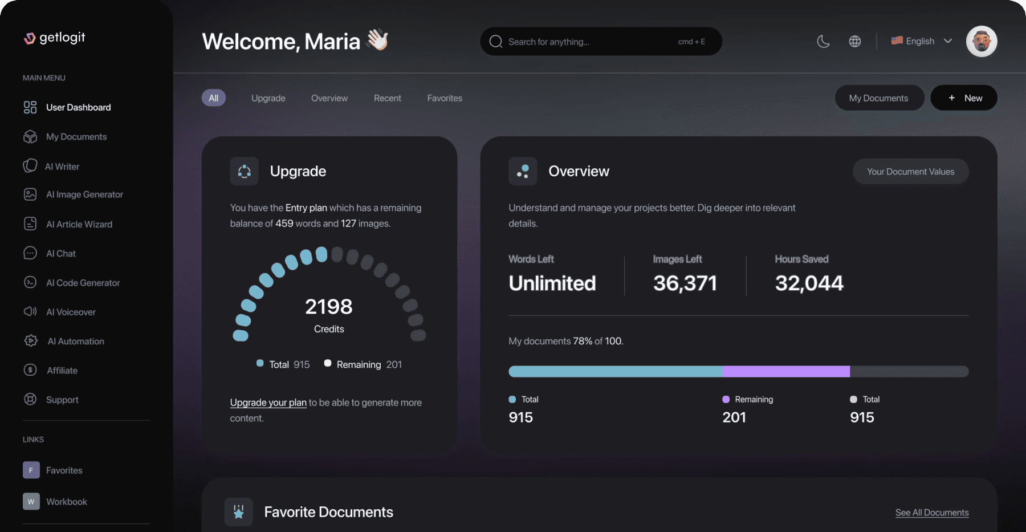Open AI Chat bubble icon

click(30, 253)
